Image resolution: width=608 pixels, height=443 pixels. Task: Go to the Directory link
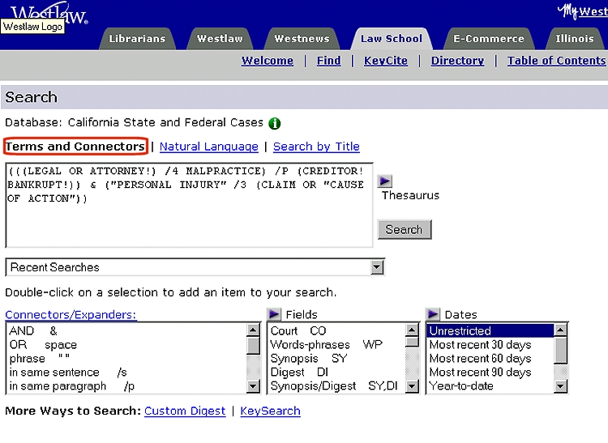tap(457, 61)
